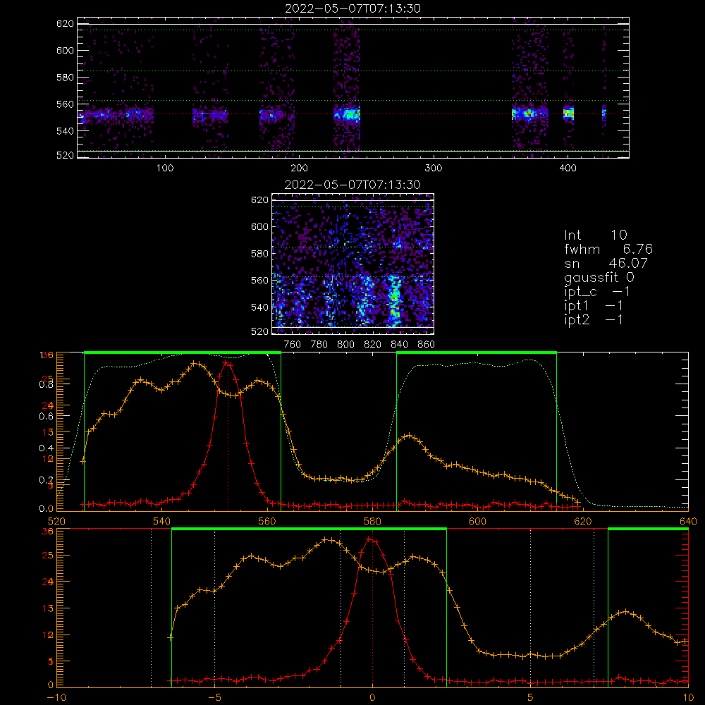Click x-axis label -10 on bottom plot

[x=56, y=697]
